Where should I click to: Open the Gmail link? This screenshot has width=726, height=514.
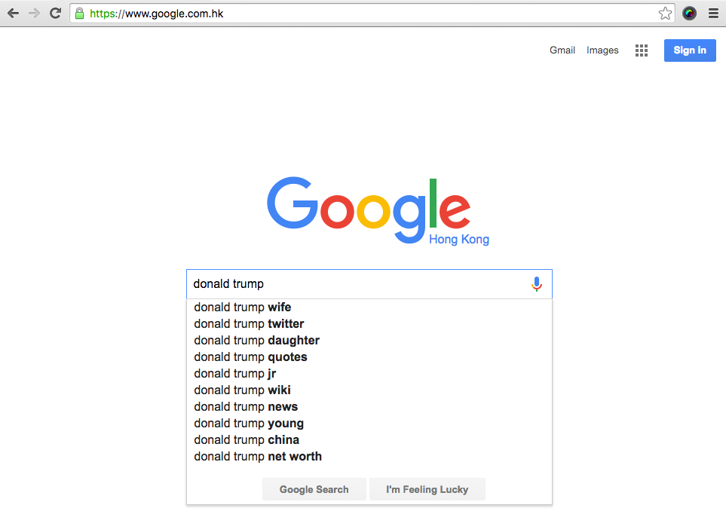pyautogui.click(x=562, y=50)
